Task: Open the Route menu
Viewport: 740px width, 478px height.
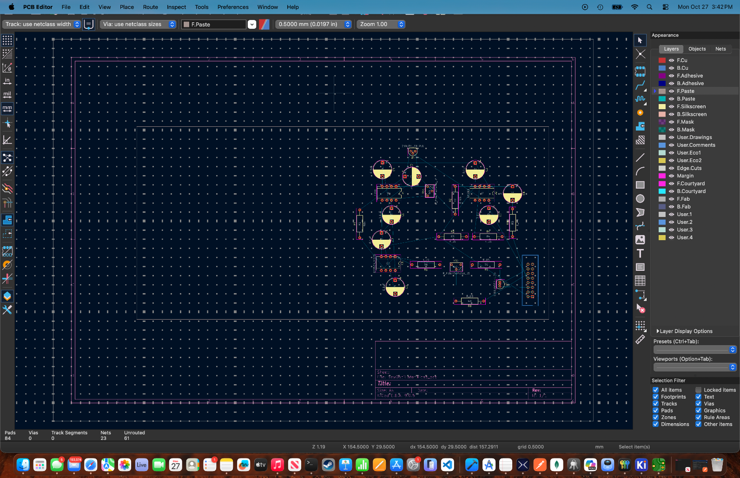Action: click(150, 7)
